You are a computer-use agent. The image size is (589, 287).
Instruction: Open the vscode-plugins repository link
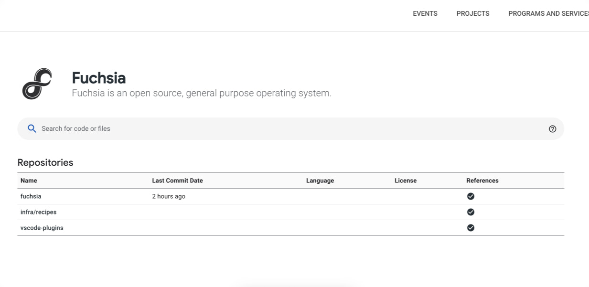click(x=42, y=228)
